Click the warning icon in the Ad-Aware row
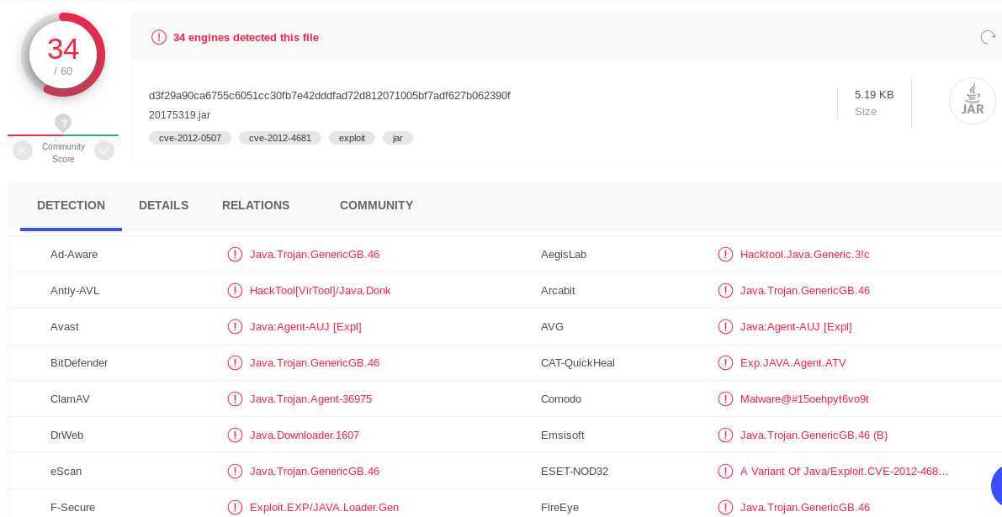The height and width of the screenshot is (517, 1002). point(235,254)
